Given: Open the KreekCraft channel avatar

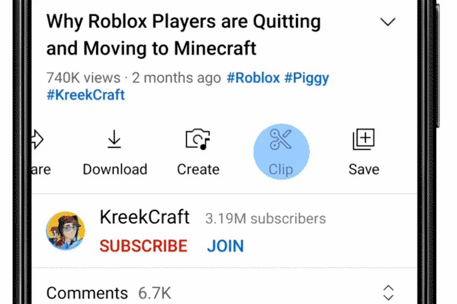Looking at the screenshot, I should [x=66, y=231].
